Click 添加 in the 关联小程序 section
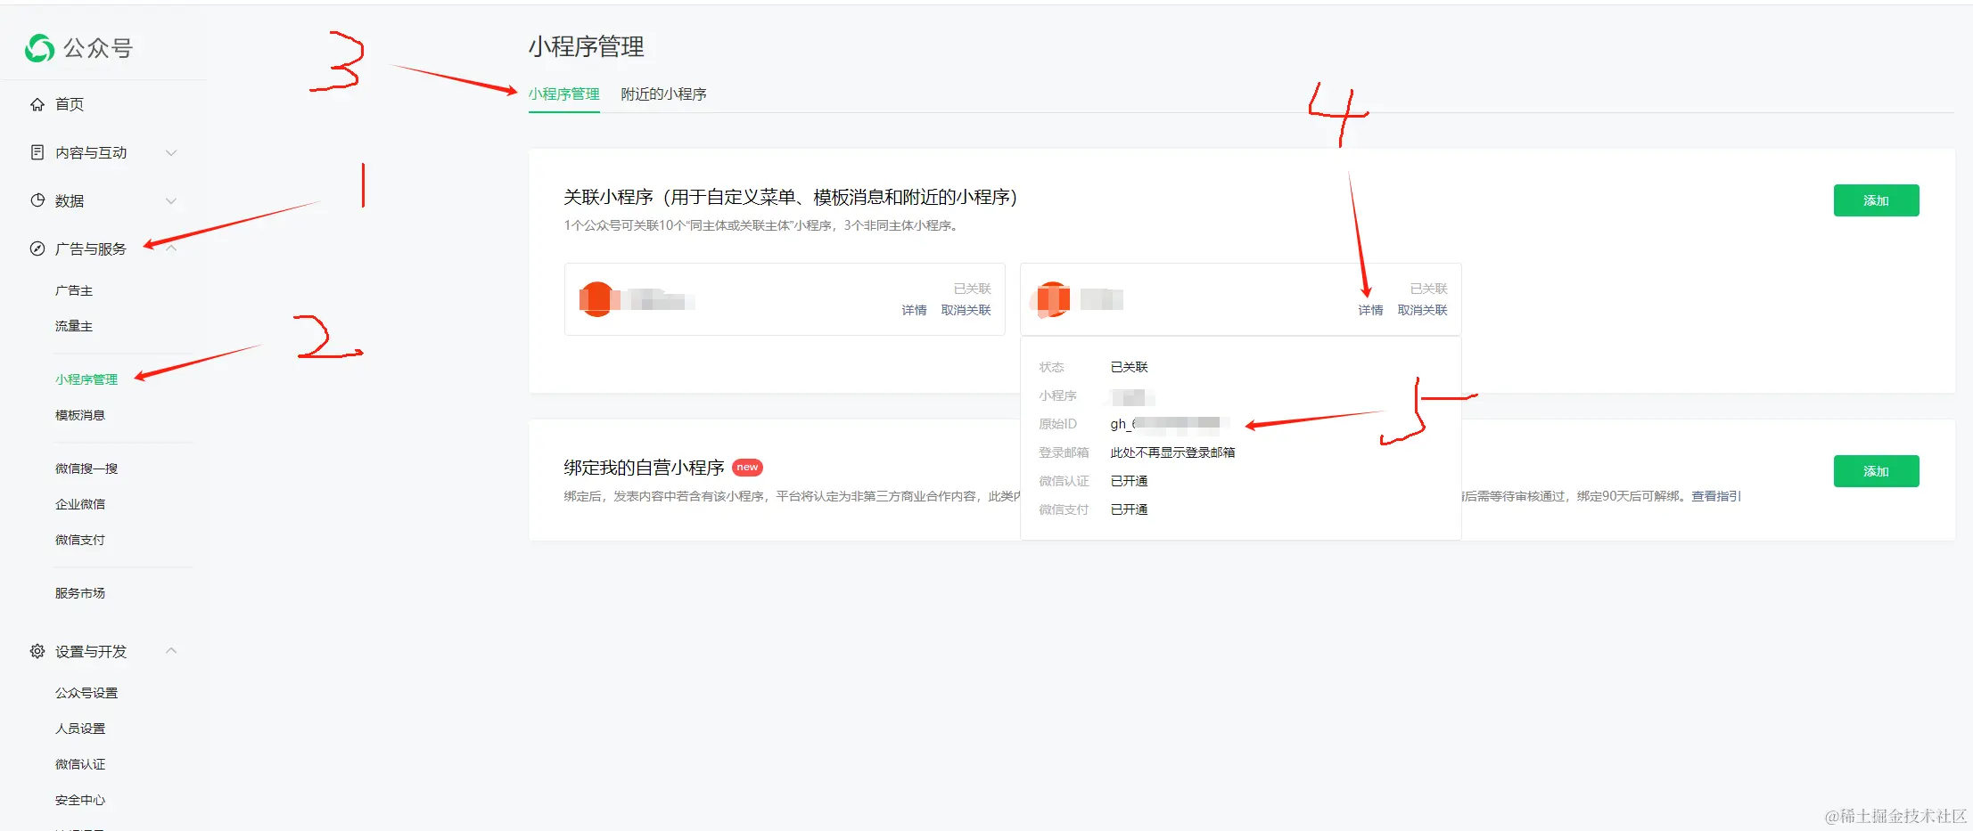The height and width of the screenshot is (831, 1973). tap(1876, 200)
